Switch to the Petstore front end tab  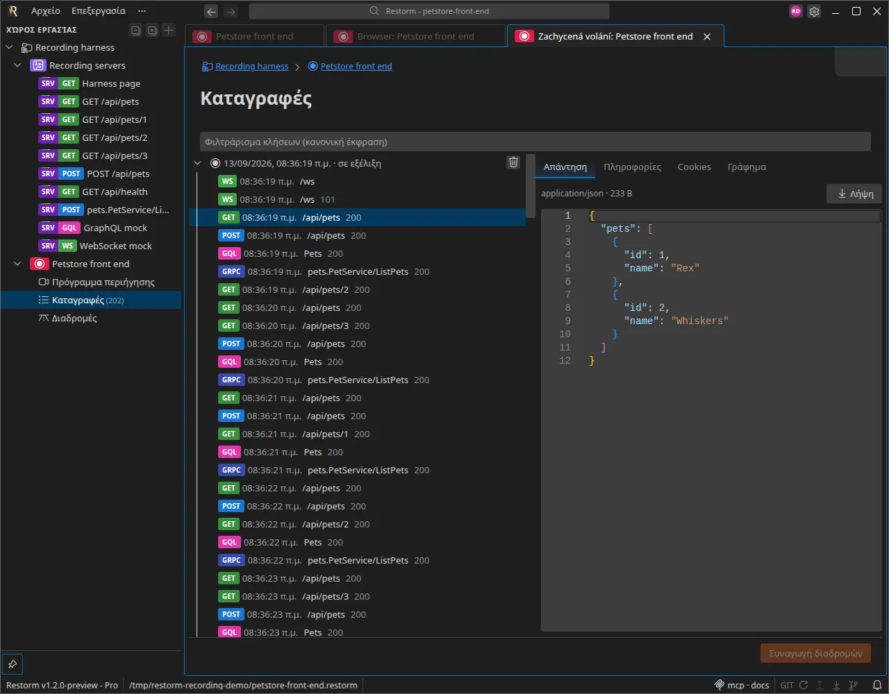pos(254,37)
